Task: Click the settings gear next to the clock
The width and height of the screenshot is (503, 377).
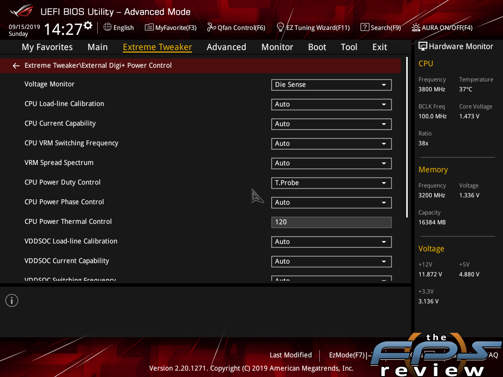Action: (88, 26)
